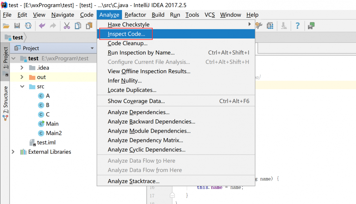Choose Locate Duplicates... entry
The width and height of the screenshot is (356, 204).
[176, 90]
